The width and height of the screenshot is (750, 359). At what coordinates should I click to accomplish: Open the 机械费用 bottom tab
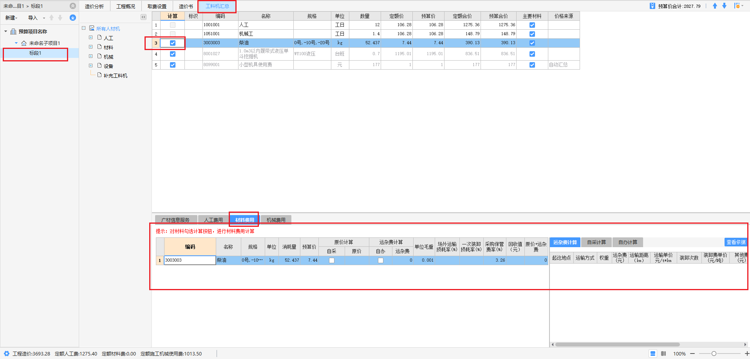[276, 220]
